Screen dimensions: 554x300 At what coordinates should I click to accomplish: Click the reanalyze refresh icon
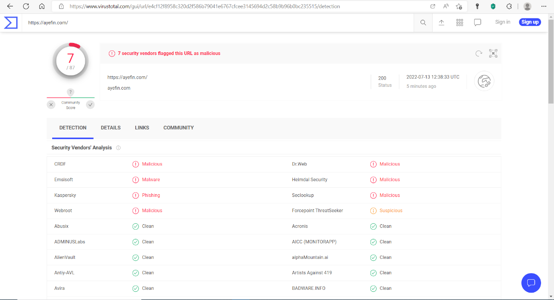[479, 54]
